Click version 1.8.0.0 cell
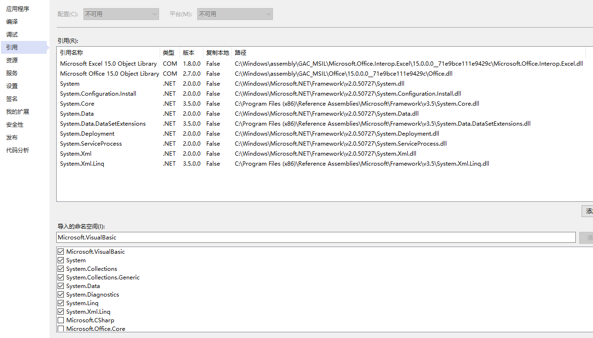This screenshot has width=593, height=338. pyautogui.click(x=191, y=64)
